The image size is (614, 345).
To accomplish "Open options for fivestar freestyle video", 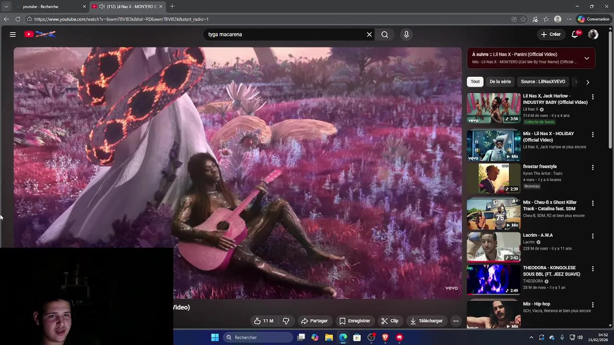I will (593, 168).
